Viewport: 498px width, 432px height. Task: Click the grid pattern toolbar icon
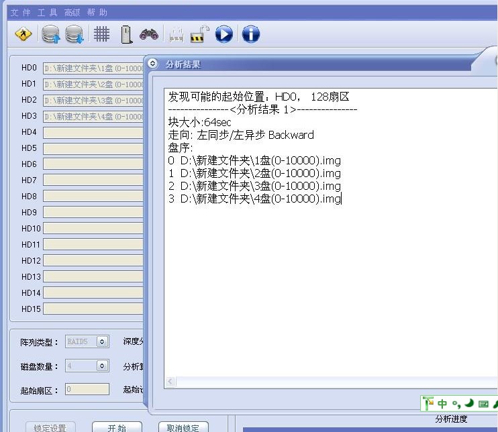101,34
